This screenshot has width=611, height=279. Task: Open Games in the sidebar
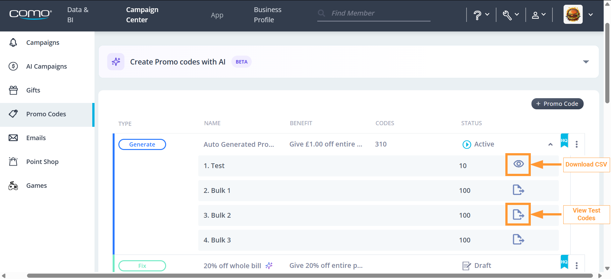(x=47, y=186)
